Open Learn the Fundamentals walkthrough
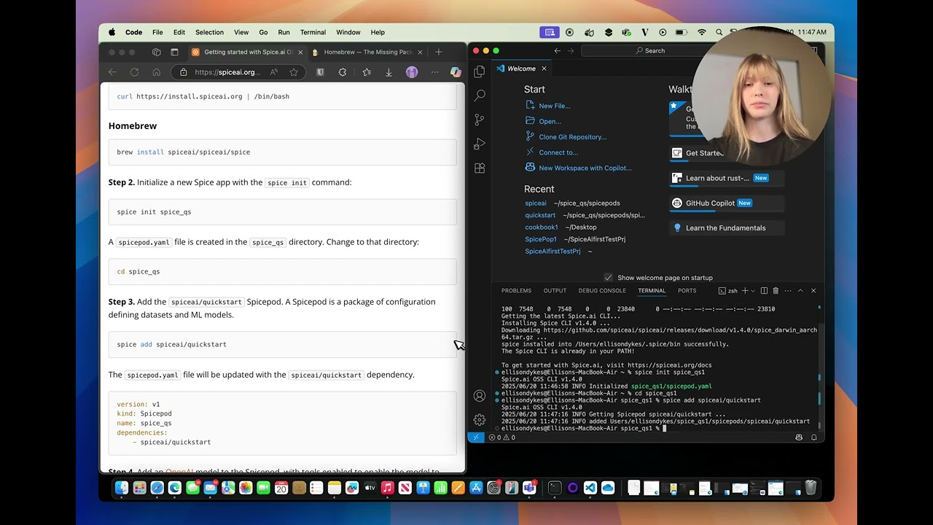Viewport: 933px width, 525px height. (726, 228)
